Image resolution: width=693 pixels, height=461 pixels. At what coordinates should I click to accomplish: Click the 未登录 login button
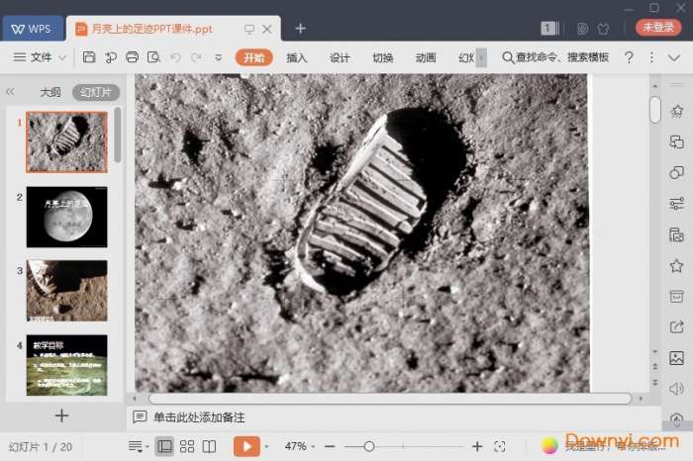click(x=657, y=28)
